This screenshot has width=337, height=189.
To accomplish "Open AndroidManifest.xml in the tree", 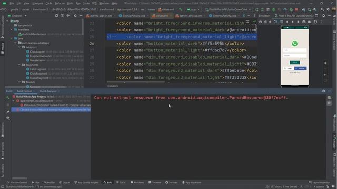I will [x=34, y=34].
